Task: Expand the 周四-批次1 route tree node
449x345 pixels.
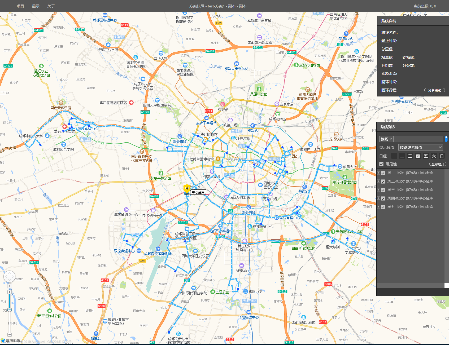Action: 378,198
